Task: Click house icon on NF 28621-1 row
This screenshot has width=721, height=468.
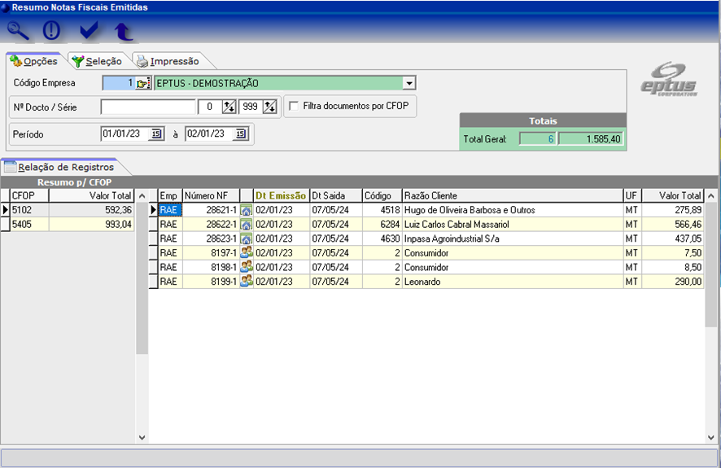Action: point(246,210)
